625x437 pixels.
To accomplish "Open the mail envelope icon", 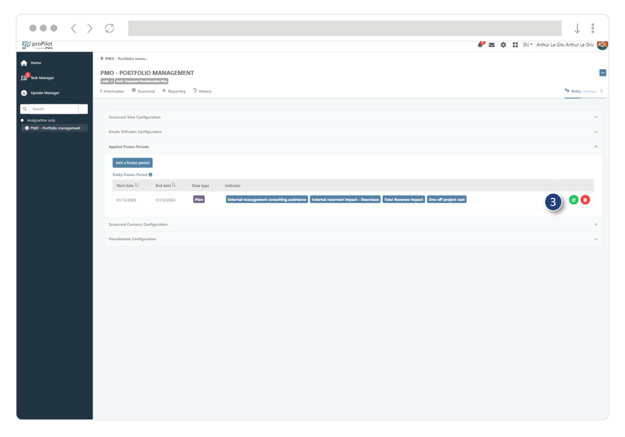I will pyautogui.click(x=492, y=45).
